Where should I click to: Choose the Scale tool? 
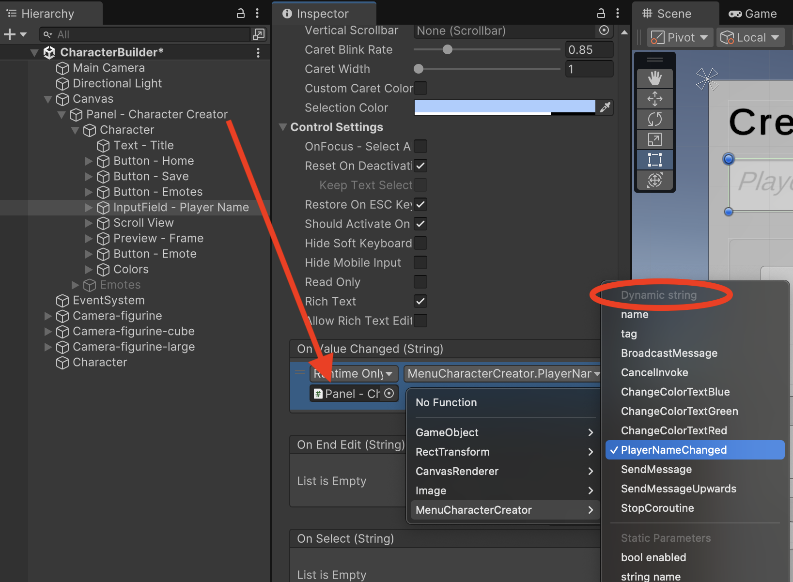pyautogui.click(x=654, y=140)
